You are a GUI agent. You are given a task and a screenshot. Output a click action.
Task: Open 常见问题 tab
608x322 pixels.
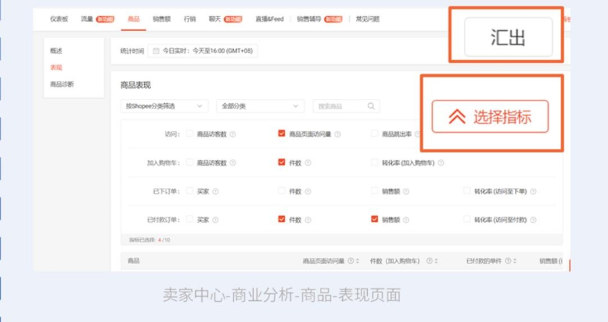pos(368,19)
